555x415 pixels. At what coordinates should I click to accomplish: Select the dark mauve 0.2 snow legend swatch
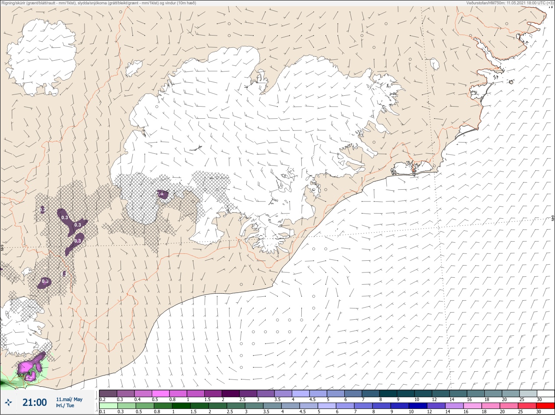point(108,393)
